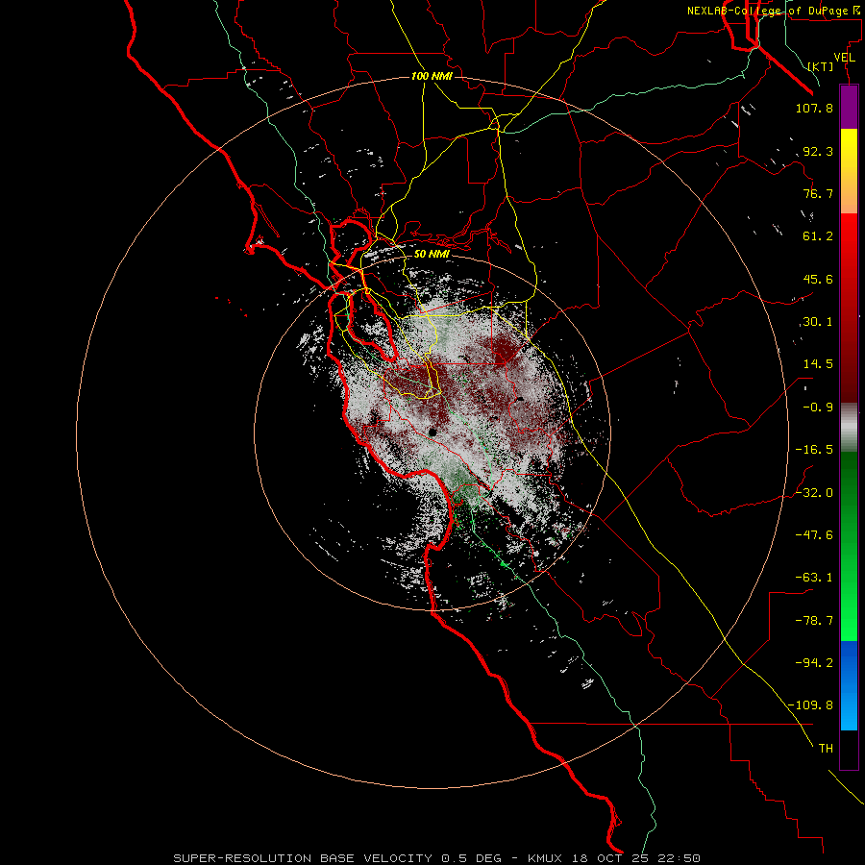Click the 14.5 velocity scale value

818,364
